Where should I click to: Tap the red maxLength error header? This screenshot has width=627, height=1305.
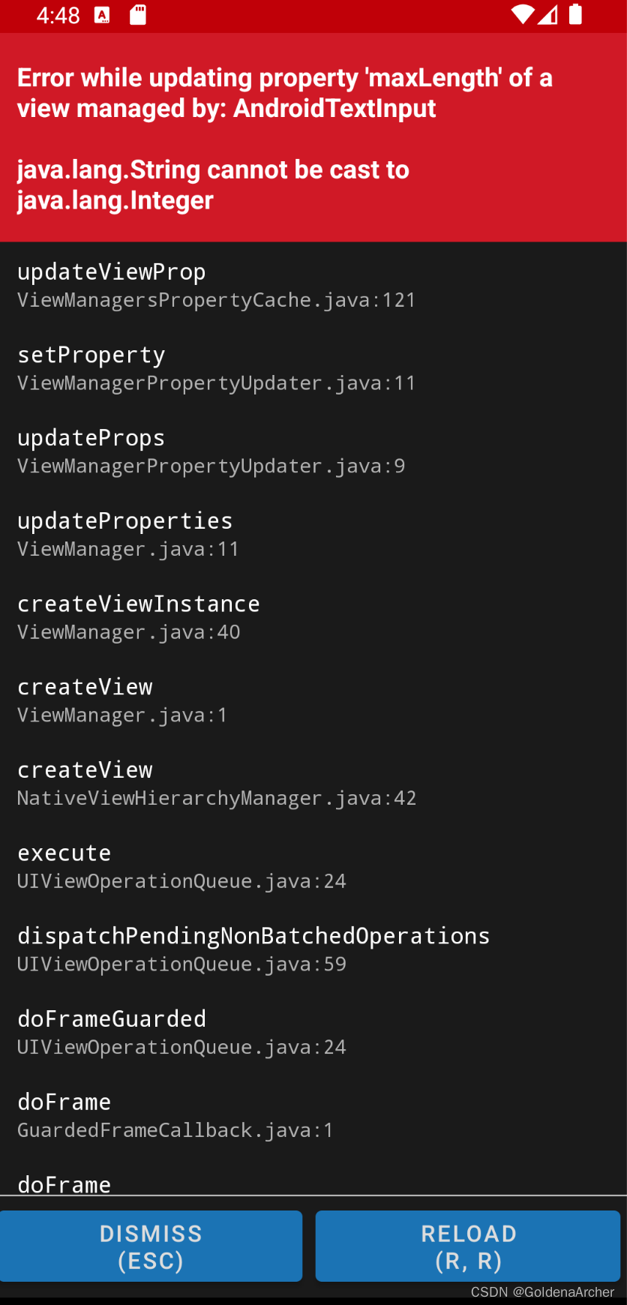click(x=313, y=138)
